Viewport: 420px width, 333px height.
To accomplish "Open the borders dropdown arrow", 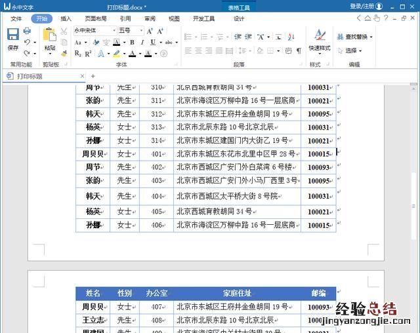I will [278, 50].
